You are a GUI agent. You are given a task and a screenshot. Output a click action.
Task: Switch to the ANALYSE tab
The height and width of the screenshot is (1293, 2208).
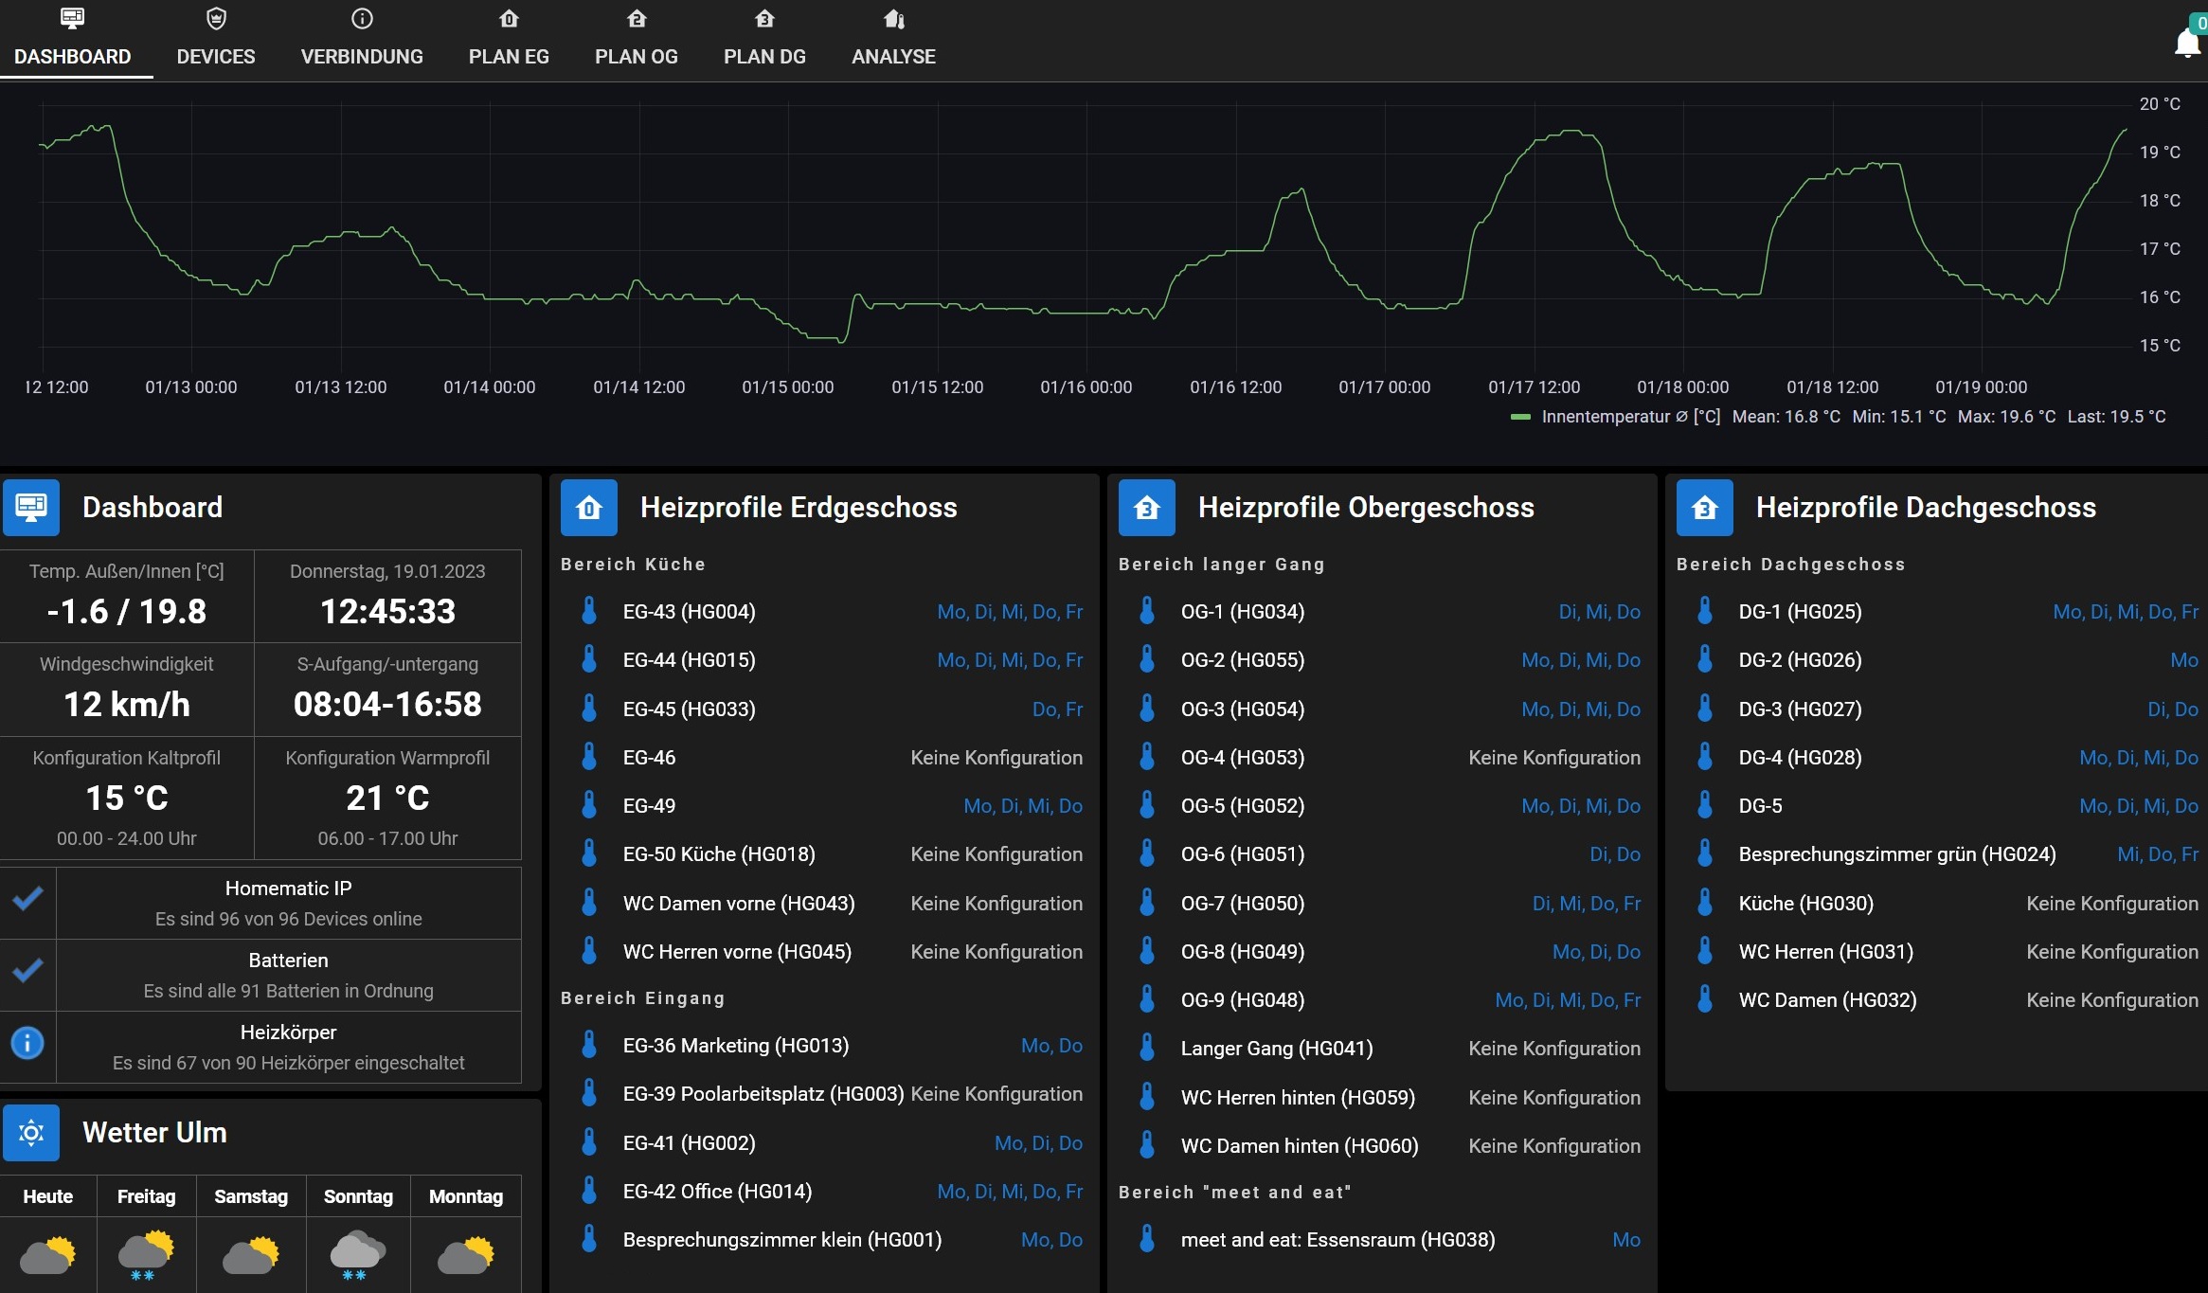893,39
